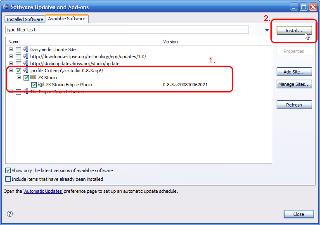Switch to the Installed Software tab
Viewport: 320px width, 225px height.
coord(25,19)
